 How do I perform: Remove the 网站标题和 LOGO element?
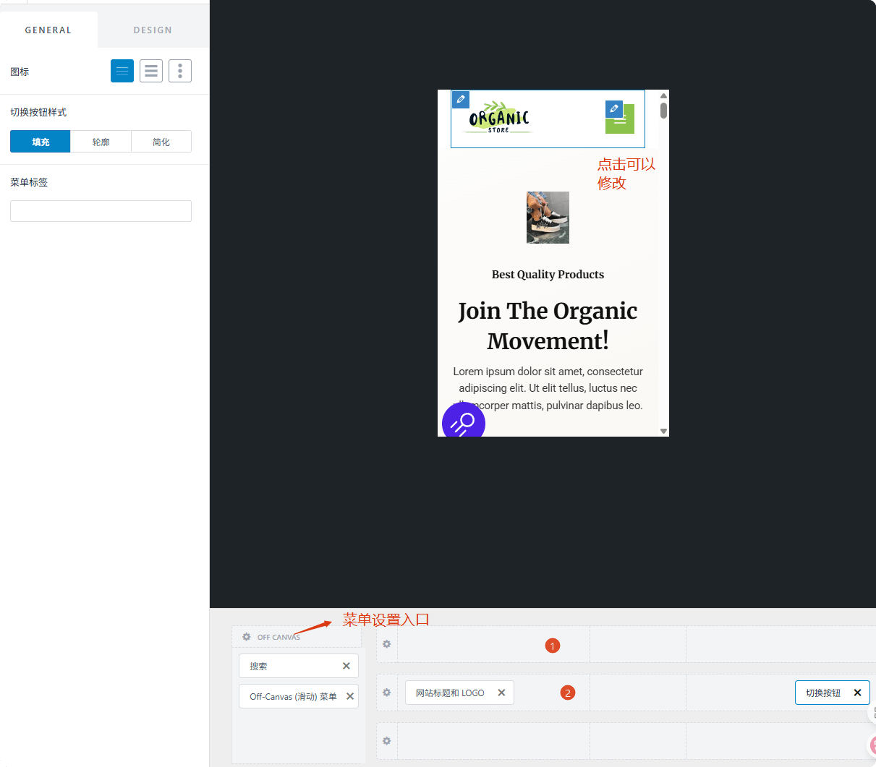501,693
